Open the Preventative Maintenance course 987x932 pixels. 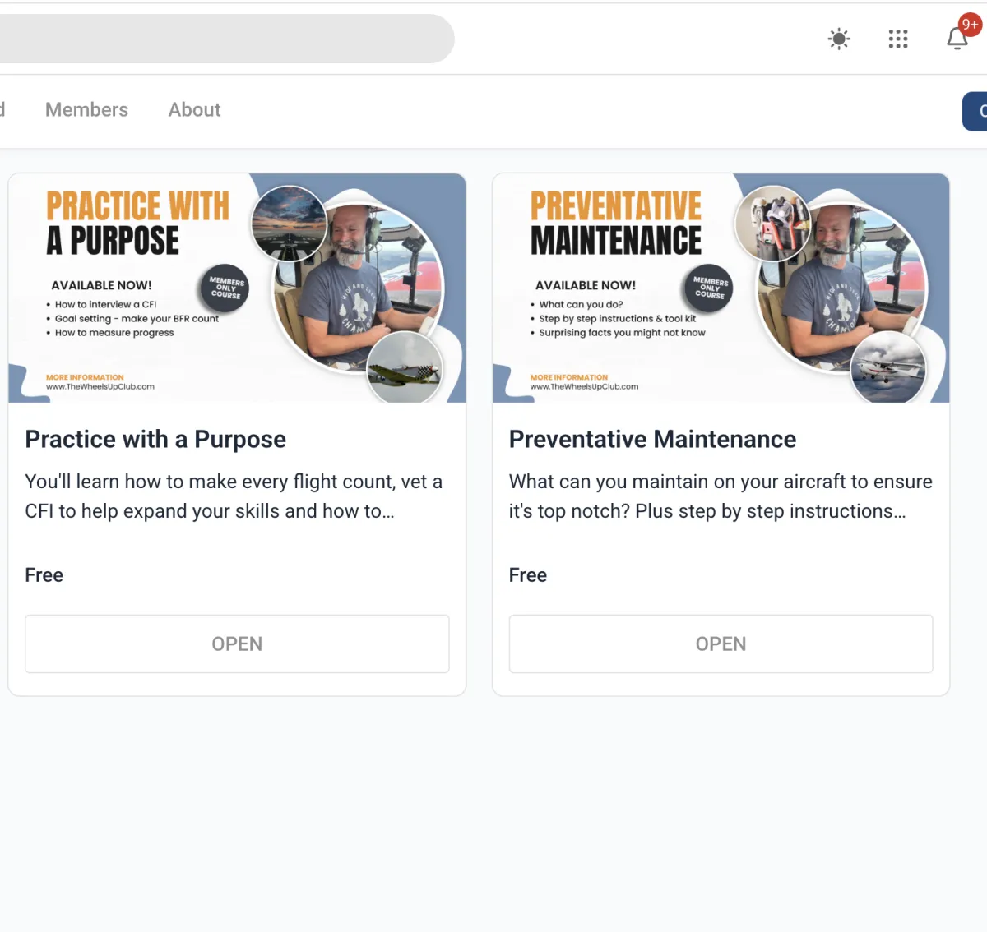721,644
